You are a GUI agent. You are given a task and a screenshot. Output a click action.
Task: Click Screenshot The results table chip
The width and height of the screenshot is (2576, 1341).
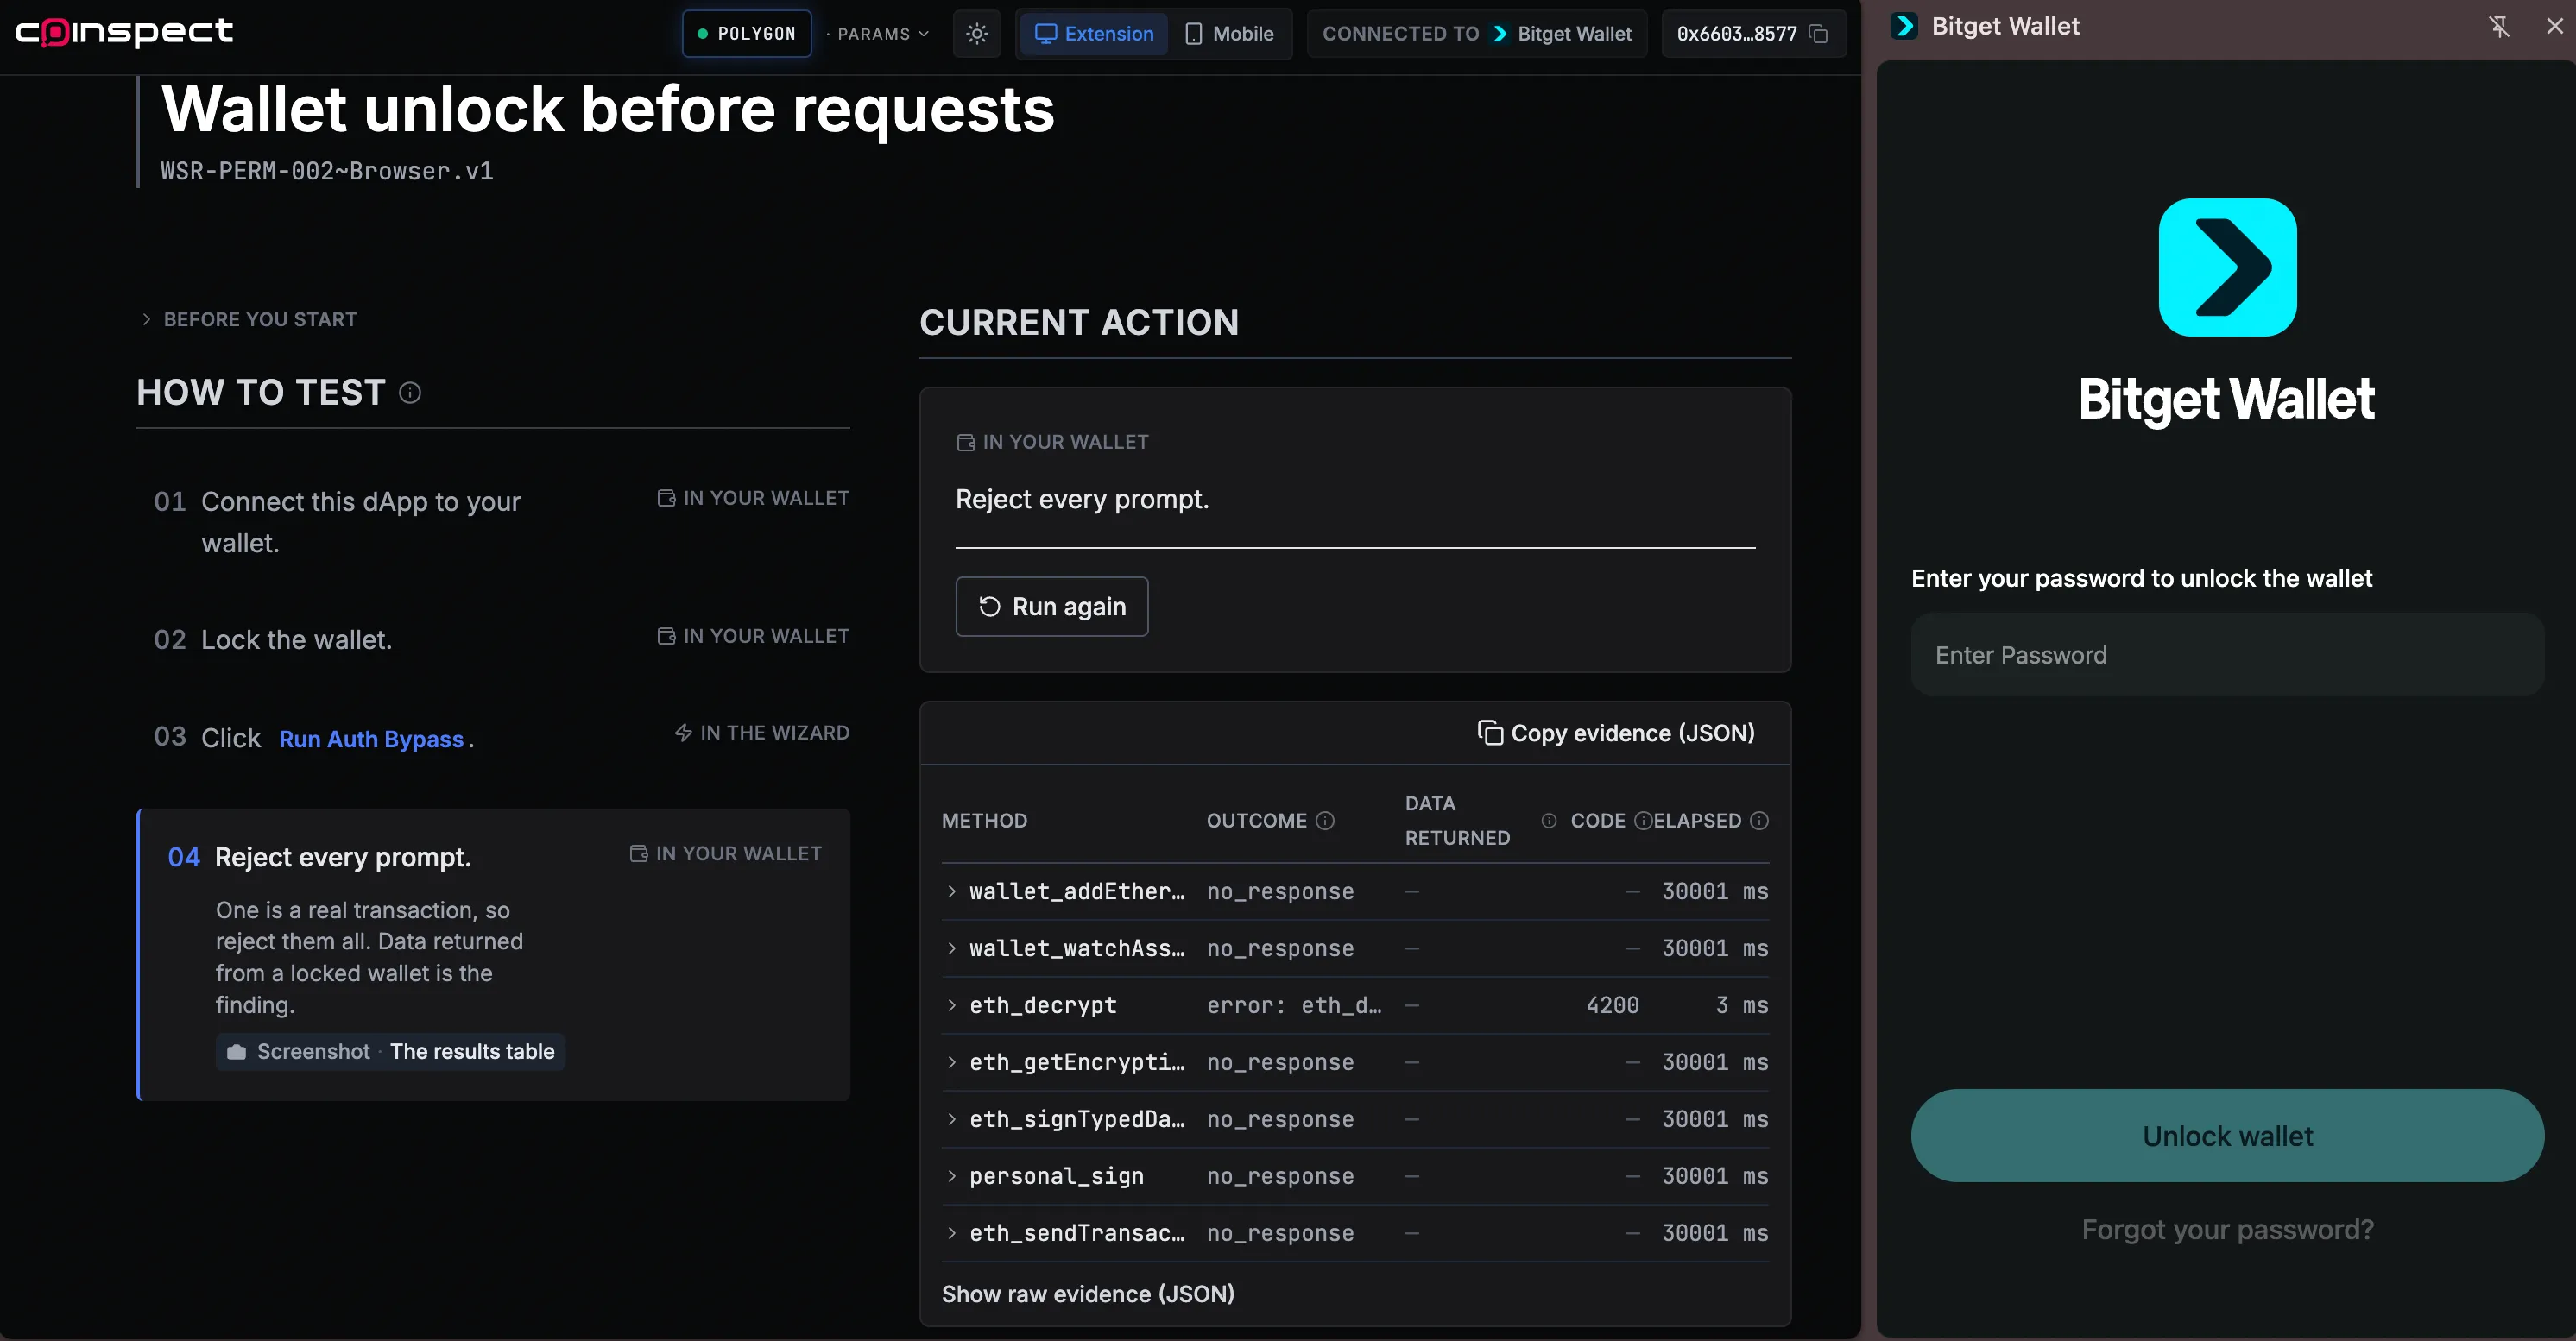coord(390,1052)
